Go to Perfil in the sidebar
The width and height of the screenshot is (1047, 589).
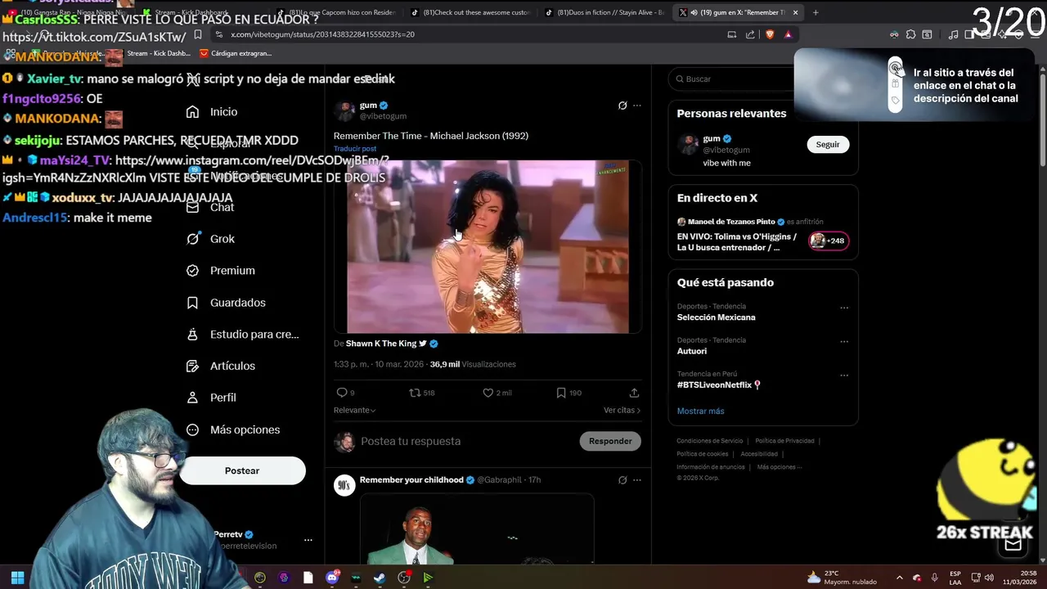pos(211,398)
